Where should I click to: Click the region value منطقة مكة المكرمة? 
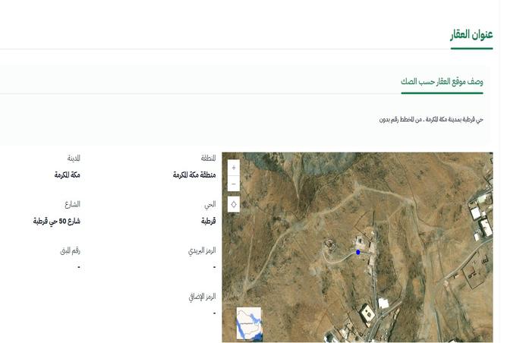pos(194,175)
